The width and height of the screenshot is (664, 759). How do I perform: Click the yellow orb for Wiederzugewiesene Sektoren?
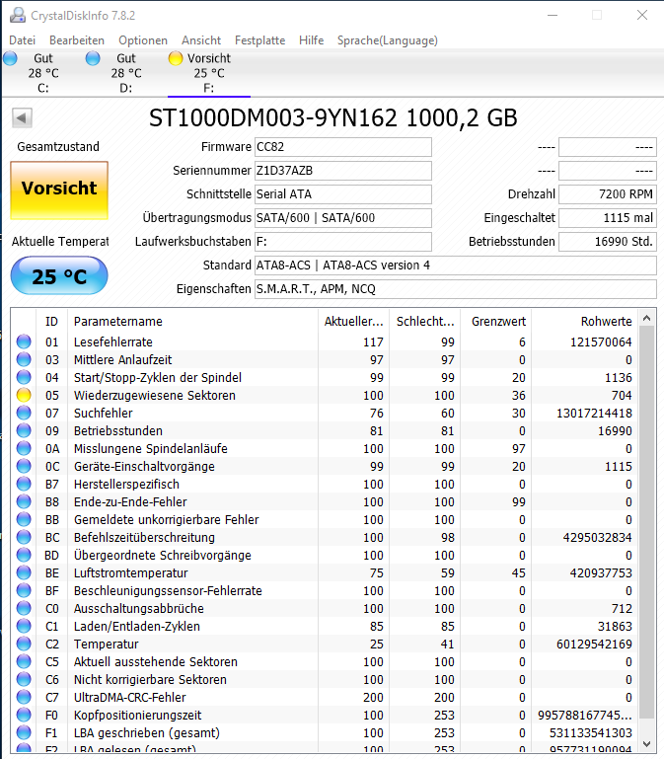tap(24, 395)
